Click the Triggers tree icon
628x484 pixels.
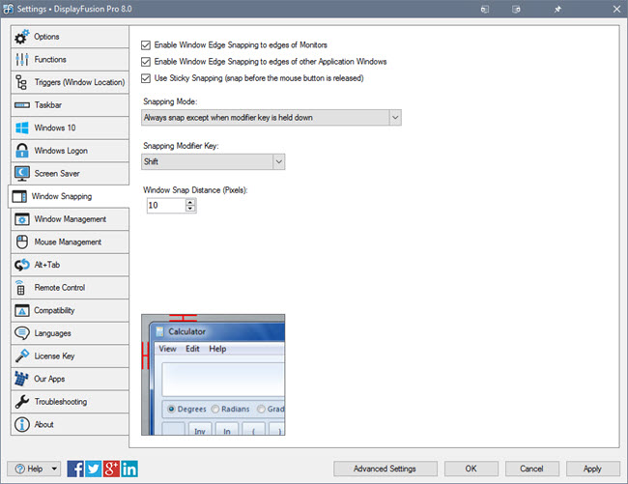pyautogui.click(x=21, y=82)
